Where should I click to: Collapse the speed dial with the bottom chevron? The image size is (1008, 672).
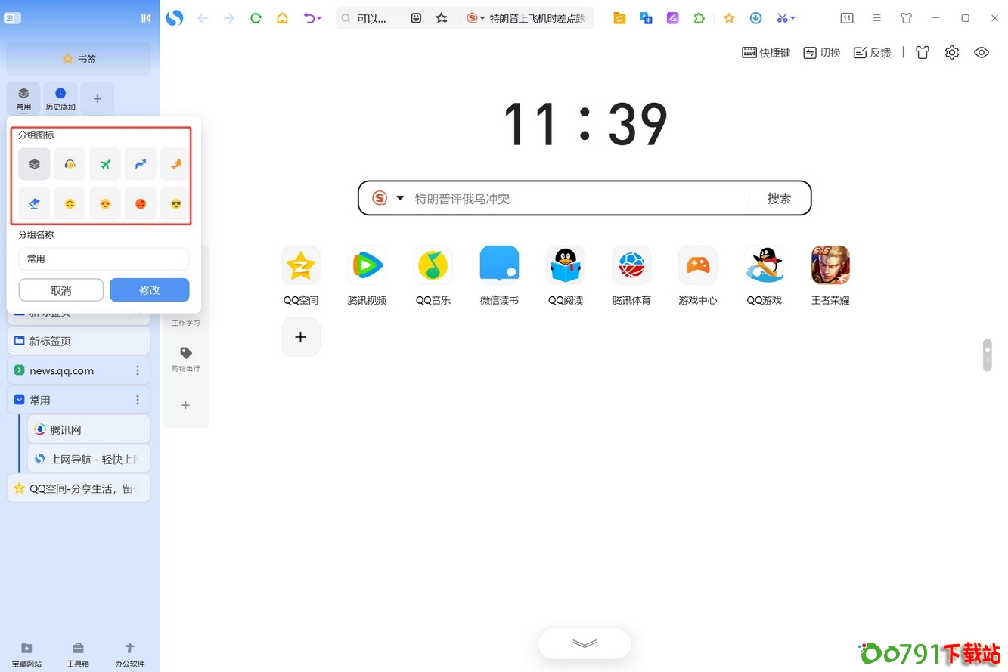(584, 643)
